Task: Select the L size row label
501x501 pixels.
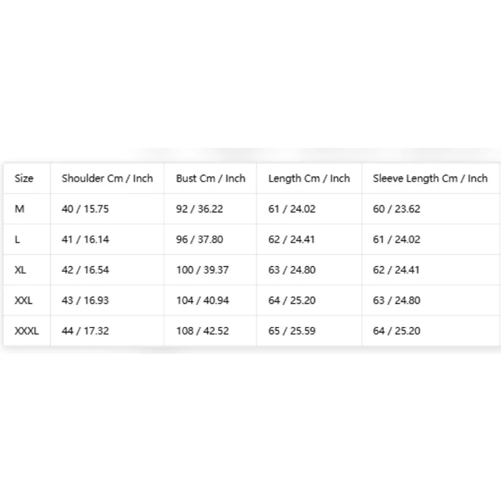Action: (x=18, y=239)
